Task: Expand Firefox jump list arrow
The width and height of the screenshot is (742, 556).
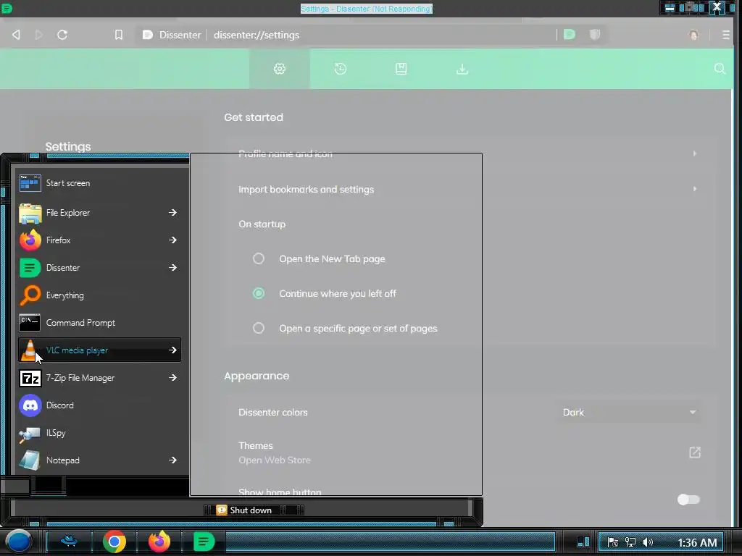Action: (172, 240)
